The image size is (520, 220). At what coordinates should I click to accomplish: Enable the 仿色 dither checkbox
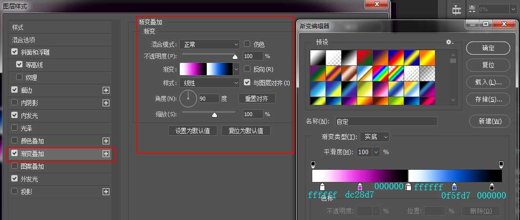(247, 44)
